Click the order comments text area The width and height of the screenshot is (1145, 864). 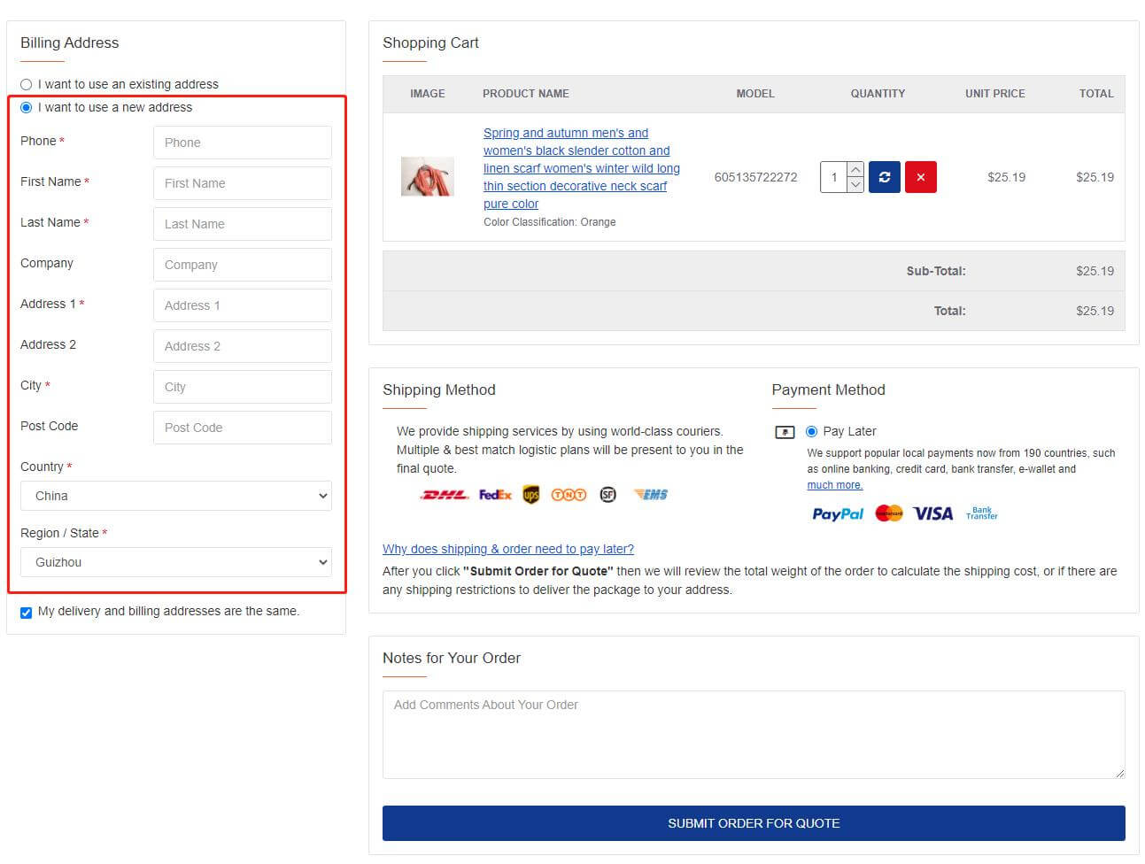click(x=754, y=735)
